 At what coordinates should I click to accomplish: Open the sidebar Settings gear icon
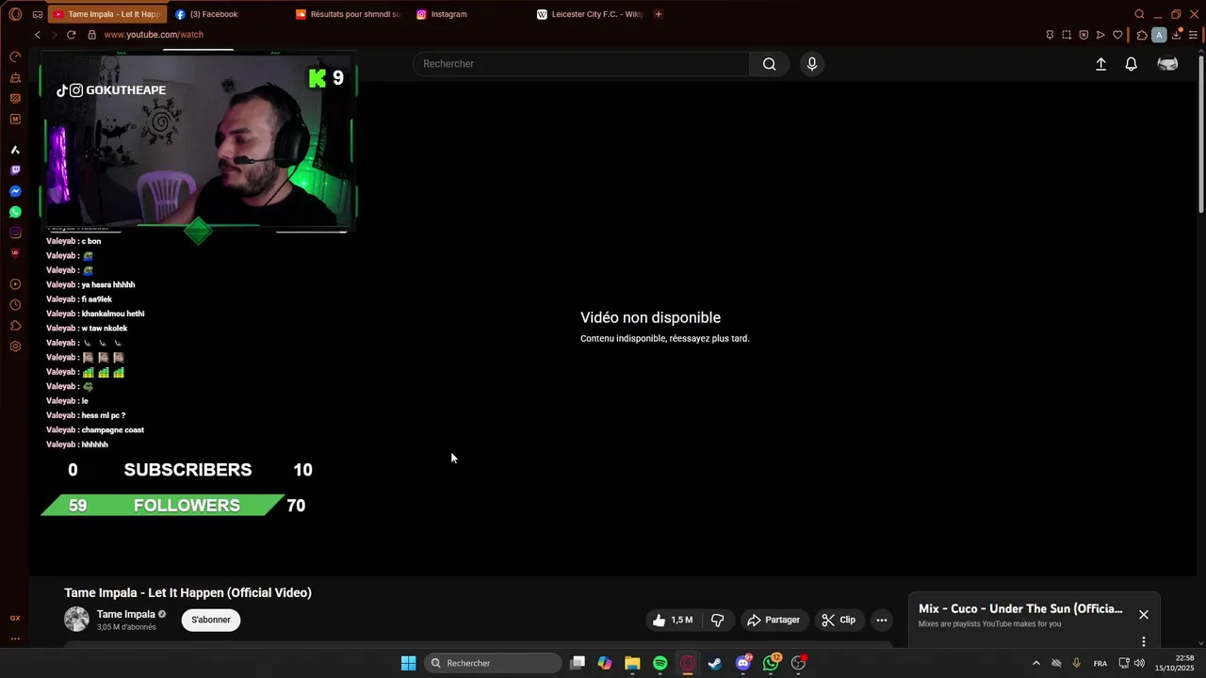15,347
